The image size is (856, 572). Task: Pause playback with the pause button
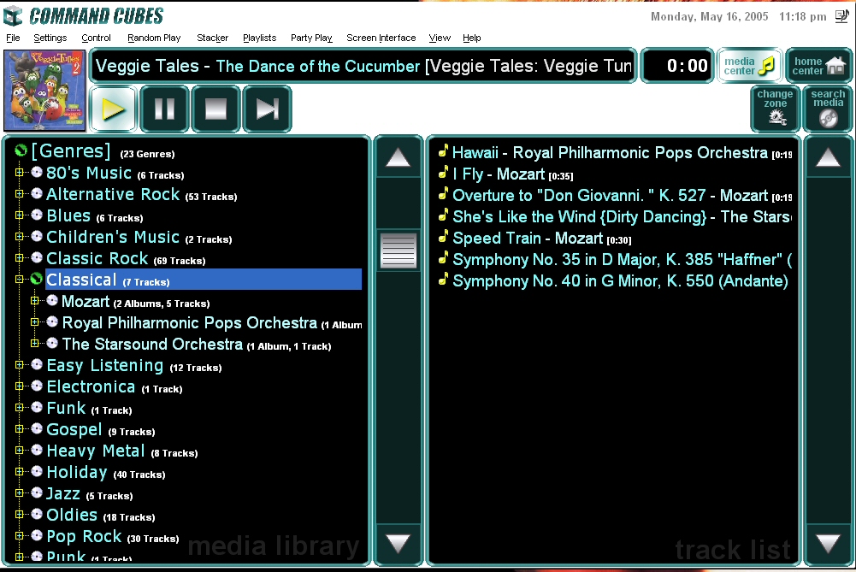tap(164, 109)
